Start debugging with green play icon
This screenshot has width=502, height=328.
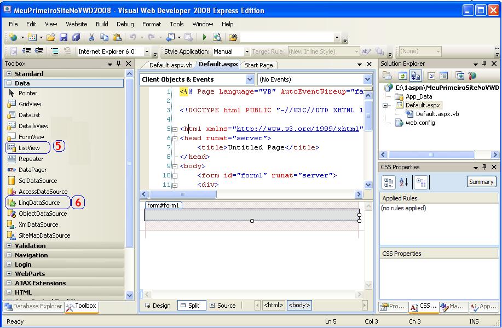[x=204, y=37]
